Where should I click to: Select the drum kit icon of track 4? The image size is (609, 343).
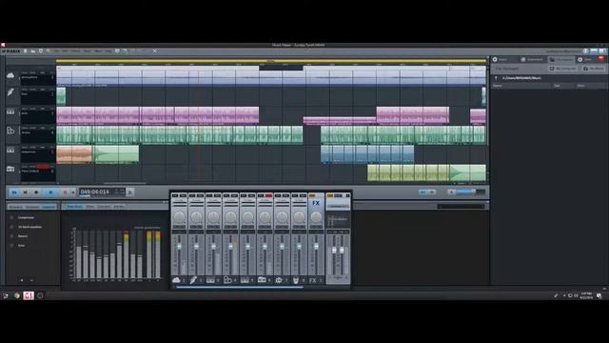(10, 131)
